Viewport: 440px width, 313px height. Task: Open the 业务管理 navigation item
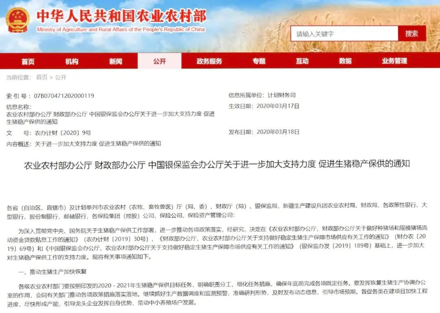coord(394,61)
